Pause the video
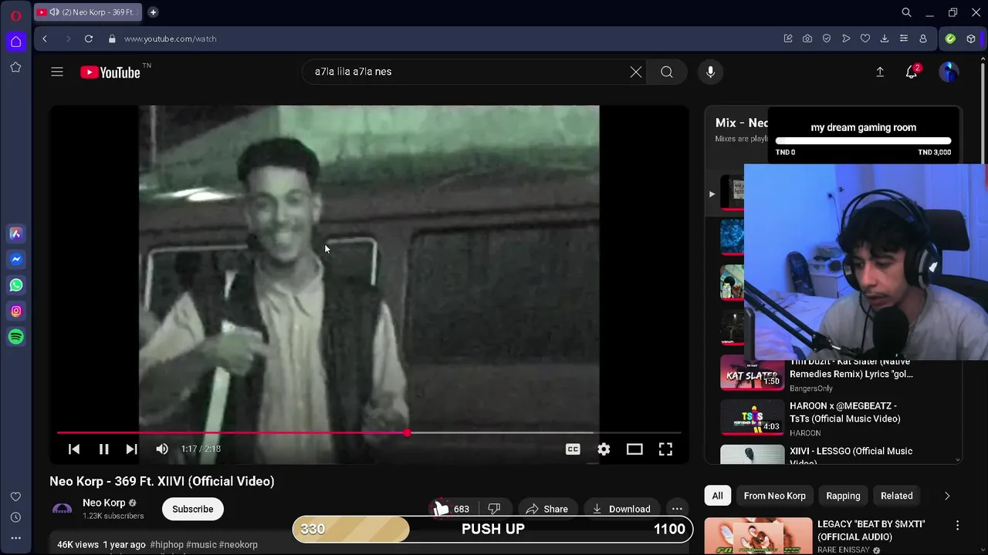 click(x=103, y=449)
